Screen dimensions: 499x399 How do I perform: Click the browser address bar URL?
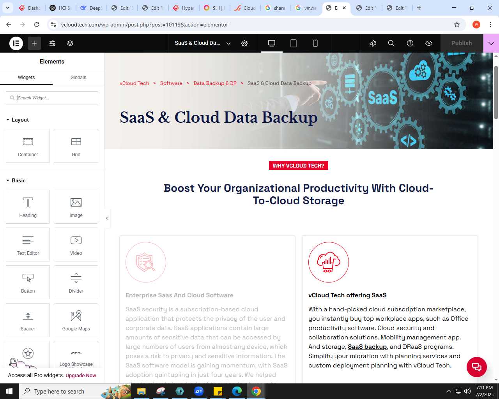145,25
